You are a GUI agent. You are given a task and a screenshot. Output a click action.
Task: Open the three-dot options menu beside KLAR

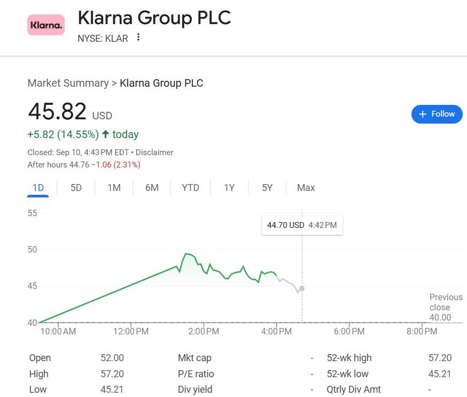click(x=138, y=37)
